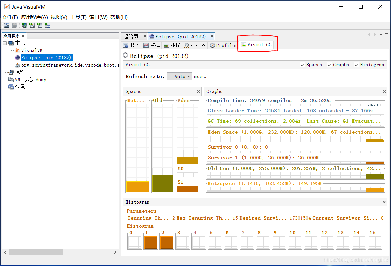Click the load snapshot toolbar icon

[7, 25]
